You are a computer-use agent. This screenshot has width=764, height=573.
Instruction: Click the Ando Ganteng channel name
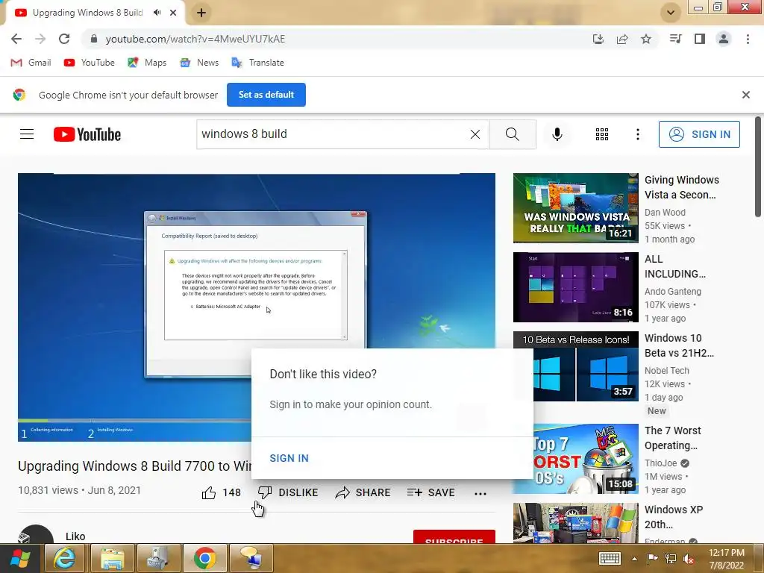coord(673,292)
